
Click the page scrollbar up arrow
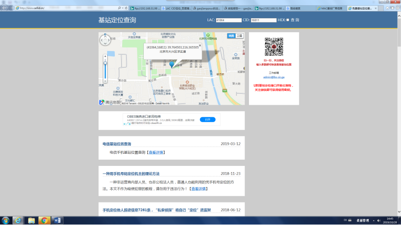399,15
